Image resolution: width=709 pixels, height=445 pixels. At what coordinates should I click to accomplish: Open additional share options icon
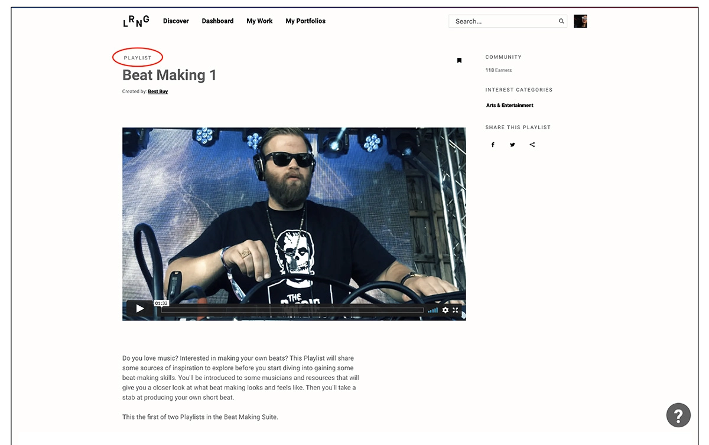532,145
